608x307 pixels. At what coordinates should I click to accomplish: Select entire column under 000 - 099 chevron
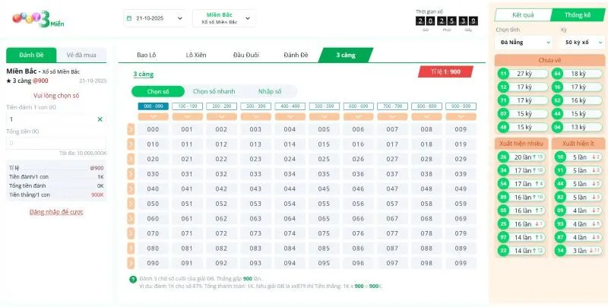coord(154,117)
